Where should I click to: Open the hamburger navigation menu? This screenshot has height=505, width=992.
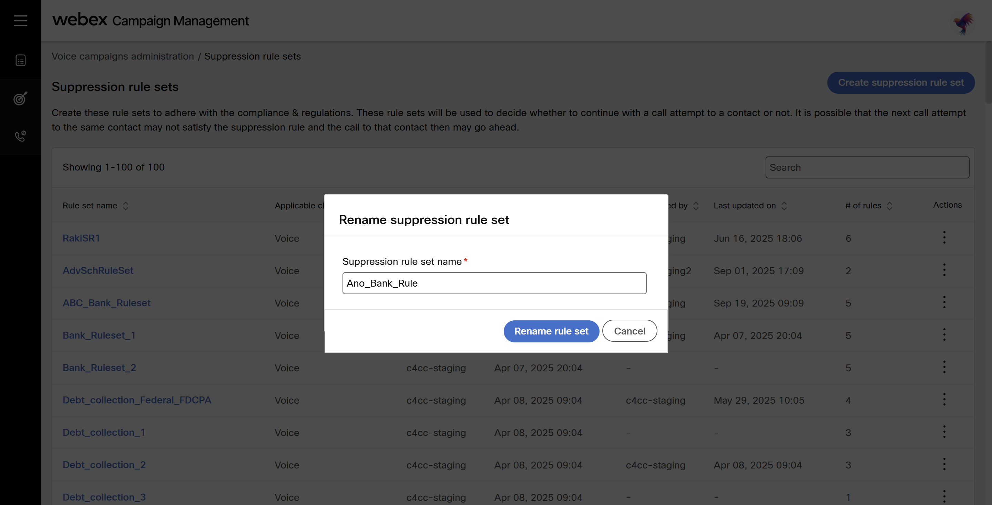pyautogui.click(x=20, y=20)
